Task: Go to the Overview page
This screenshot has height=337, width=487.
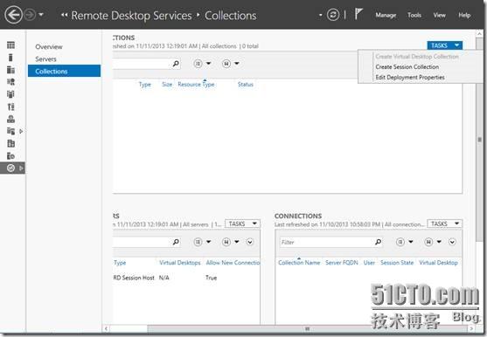Action: [49, 47]
